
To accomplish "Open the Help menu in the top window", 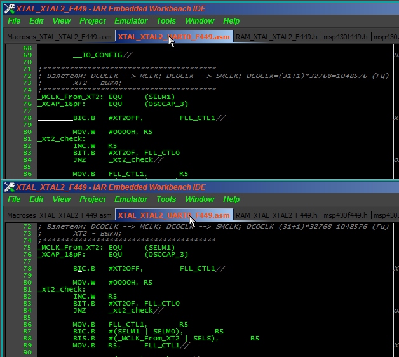I will click(x=231, y=21).
